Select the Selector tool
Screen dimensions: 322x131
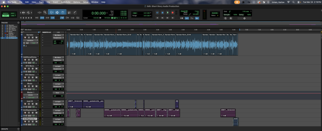coord(57,13)
